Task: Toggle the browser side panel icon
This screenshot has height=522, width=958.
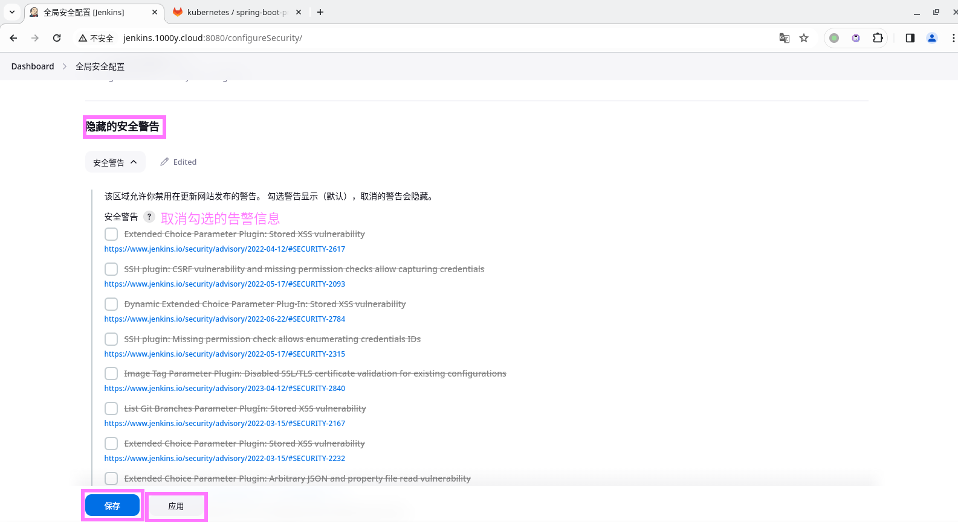Action: click(x=910, y=38)
